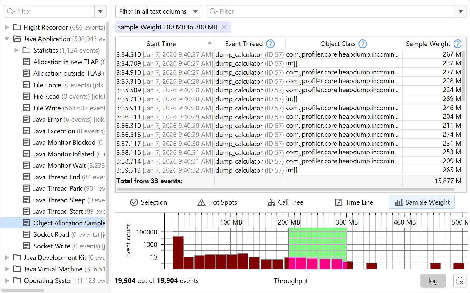Sort by the Start Time column header
Viewport: 470px width, 293px height.
point(165,44)
